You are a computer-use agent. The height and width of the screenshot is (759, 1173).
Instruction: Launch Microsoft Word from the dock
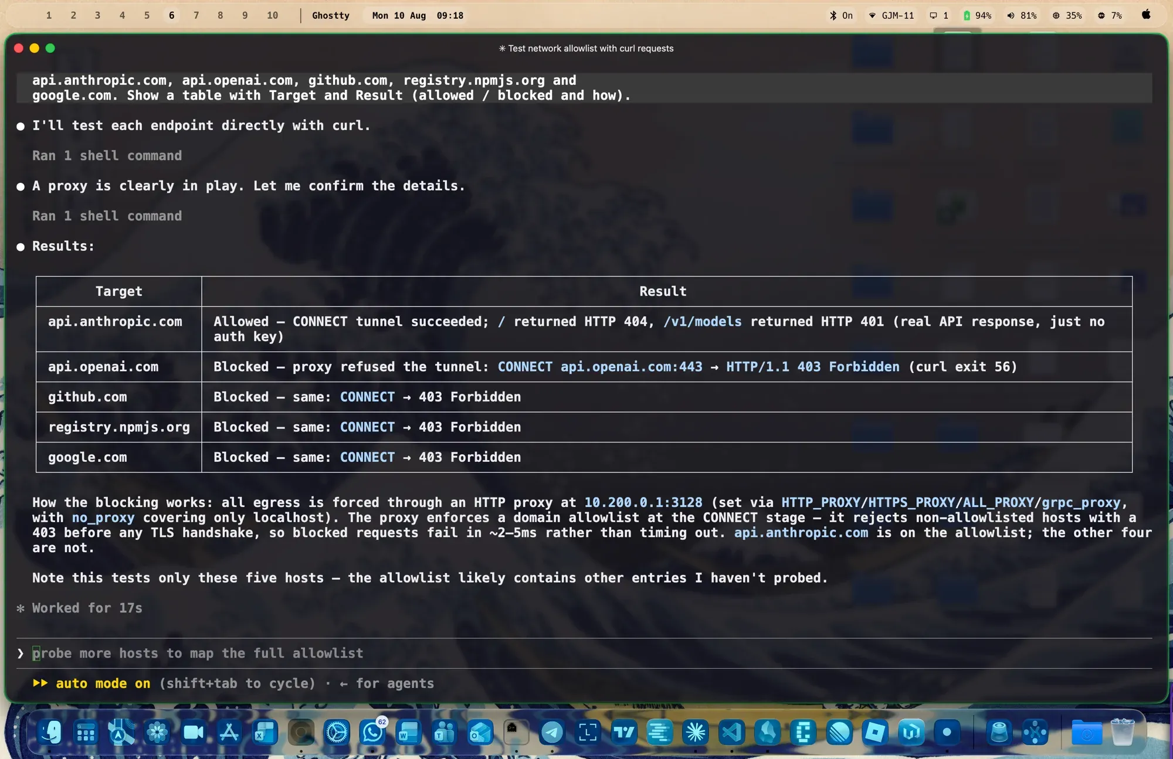pyautogui.click(x=408, y=732)
